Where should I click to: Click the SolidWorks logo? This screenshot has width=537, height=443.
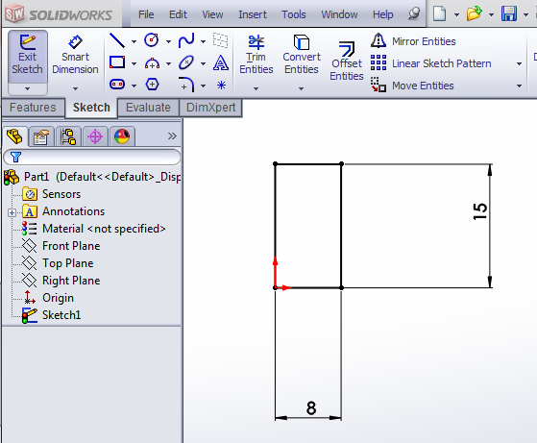[59, 14]
